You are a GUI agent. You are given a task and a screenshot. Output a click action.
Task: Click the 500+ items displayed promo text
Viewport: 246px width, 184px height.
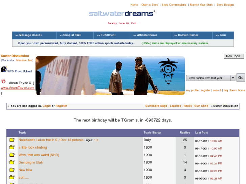pyautogui.click(x=175, y=43)
